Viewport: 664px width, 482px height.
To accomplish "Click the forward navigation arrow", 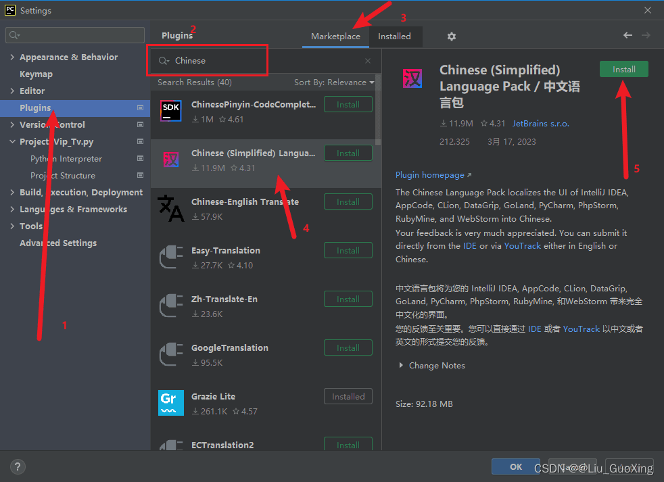I will click(x=646, y=35).
